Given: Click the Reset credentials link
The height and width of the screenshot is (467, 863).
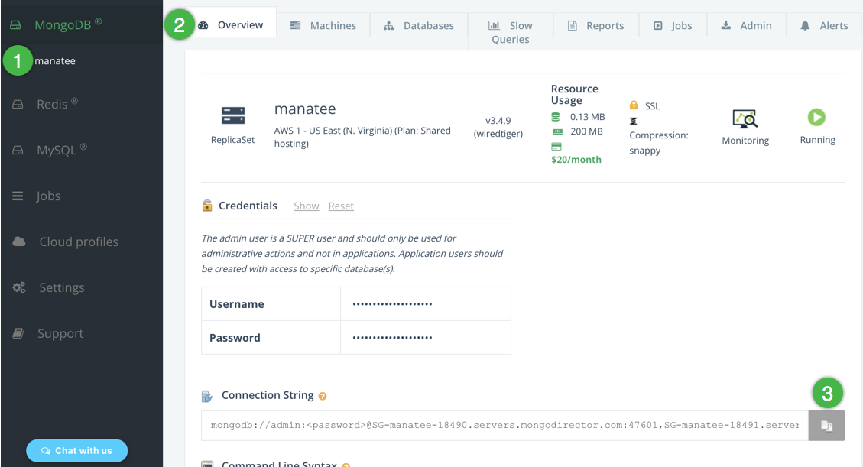Looking at the screenshot, I should click(341, 206).
